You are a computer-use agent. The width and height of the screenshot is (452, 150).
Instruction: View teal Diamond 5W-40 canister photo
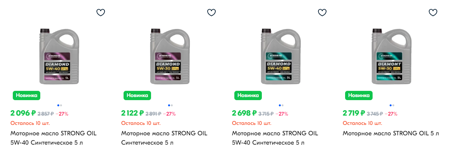click(x=280, y=56)
